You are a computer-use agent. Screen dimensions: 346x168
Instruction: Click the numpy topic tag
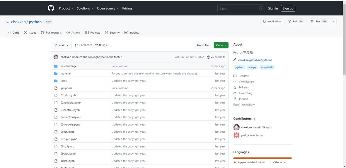[x=252, y=67]
